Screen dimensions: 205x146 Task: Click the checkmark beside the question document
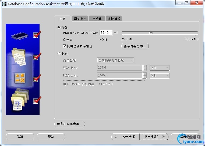click(x=37, y=100)
